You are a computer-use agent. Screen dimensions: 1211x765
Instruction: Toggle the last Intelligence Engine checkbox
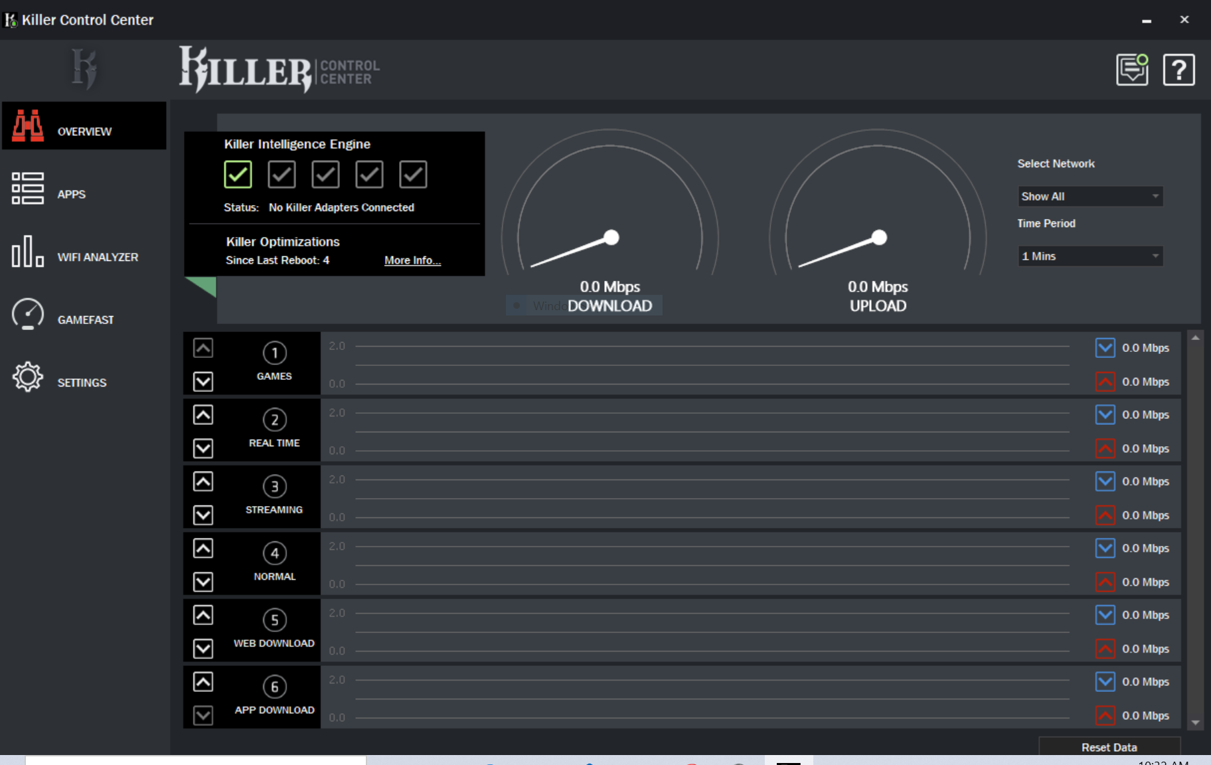click(413, 175)
